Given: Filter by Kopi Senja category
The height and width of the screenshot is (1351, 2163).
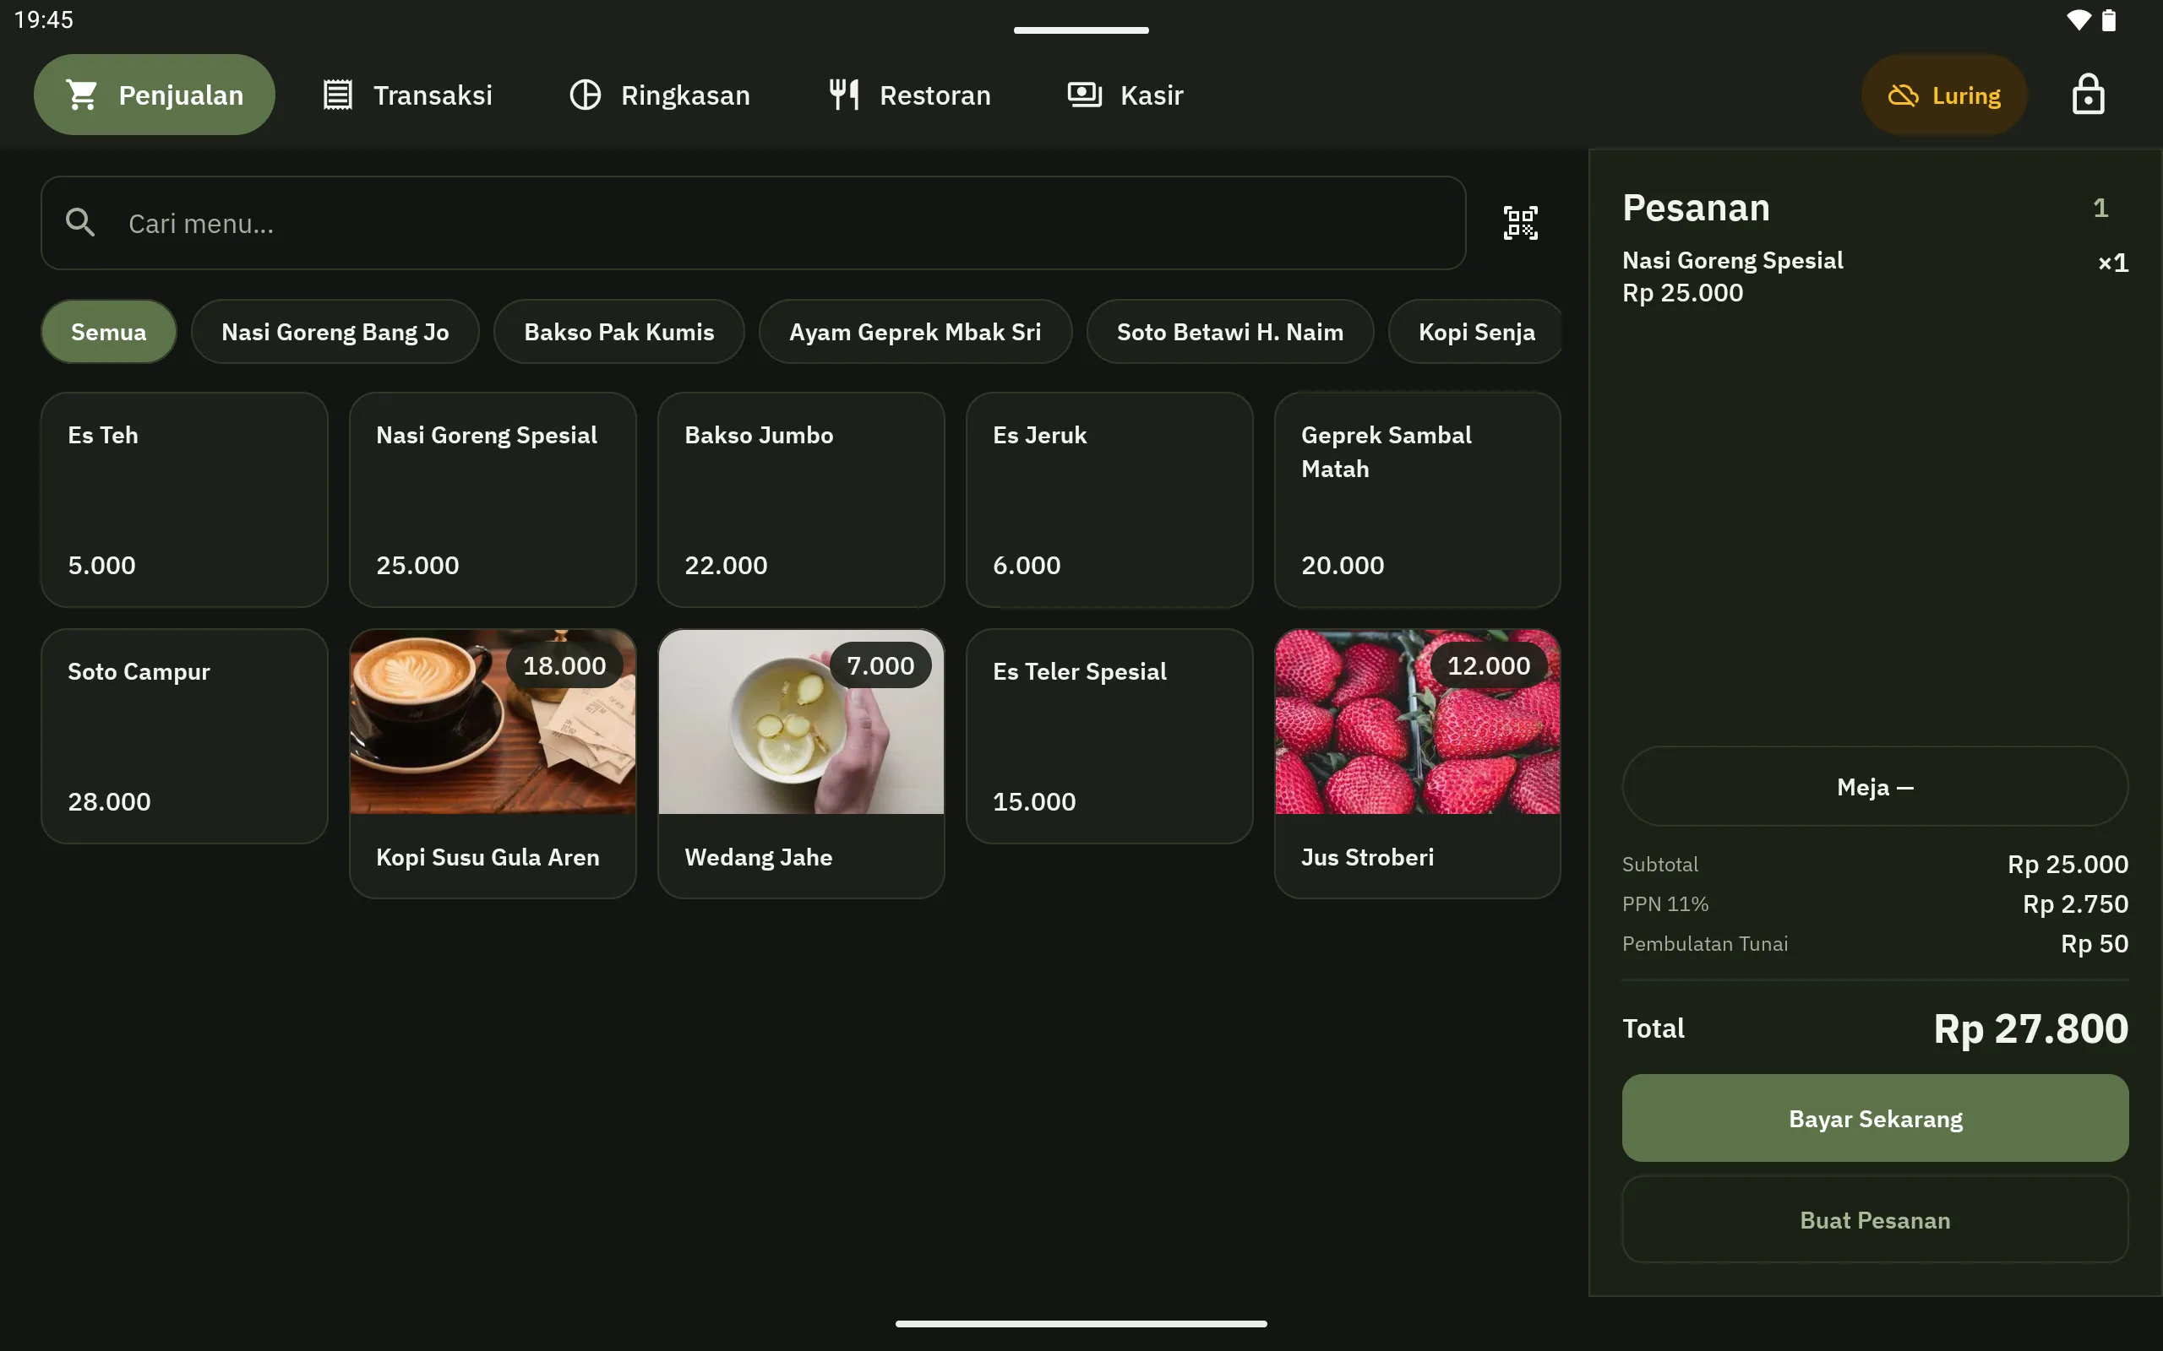Looking at the screenshot, I should point(1476,332).
